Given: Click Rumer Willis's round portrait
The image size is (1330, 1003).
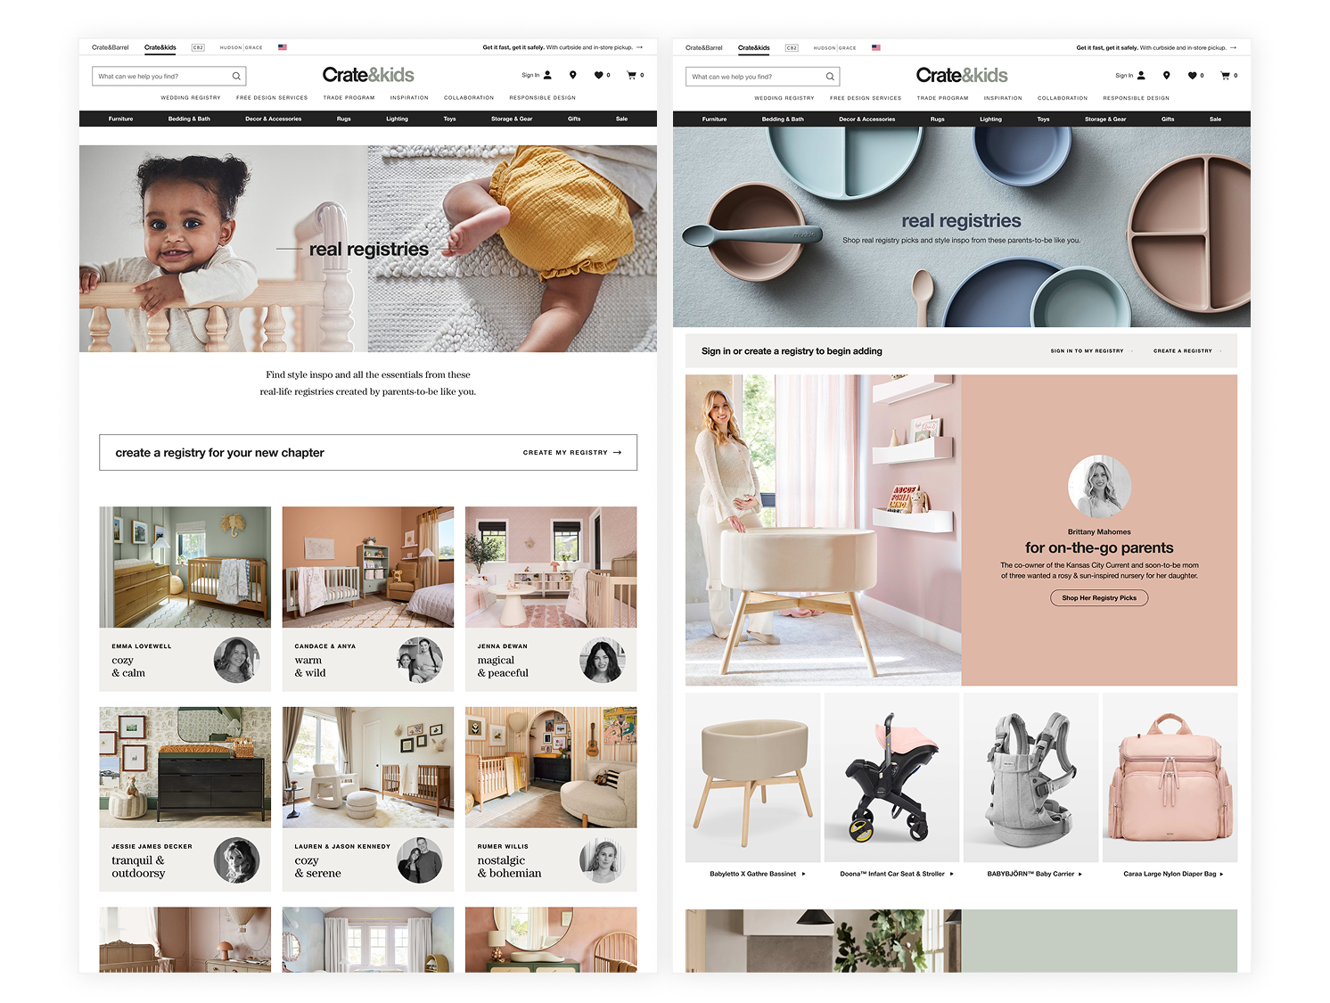Looking at the screenshot, I should [603, 860].
